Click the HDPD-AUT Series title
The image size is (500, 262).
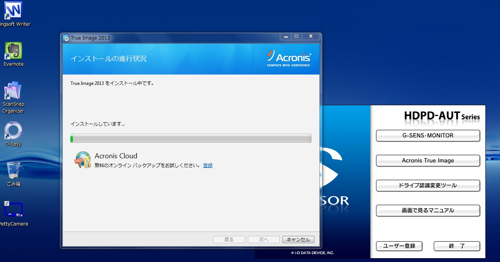point(442,115)
